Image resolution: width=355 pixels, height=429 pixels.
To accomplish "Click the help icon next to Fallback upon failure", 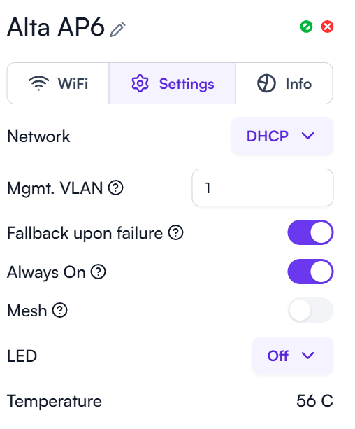I will coord(175,233).
